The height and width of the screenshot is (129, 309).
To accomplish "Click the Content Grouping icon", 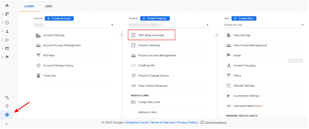I will tap(229, 66).
